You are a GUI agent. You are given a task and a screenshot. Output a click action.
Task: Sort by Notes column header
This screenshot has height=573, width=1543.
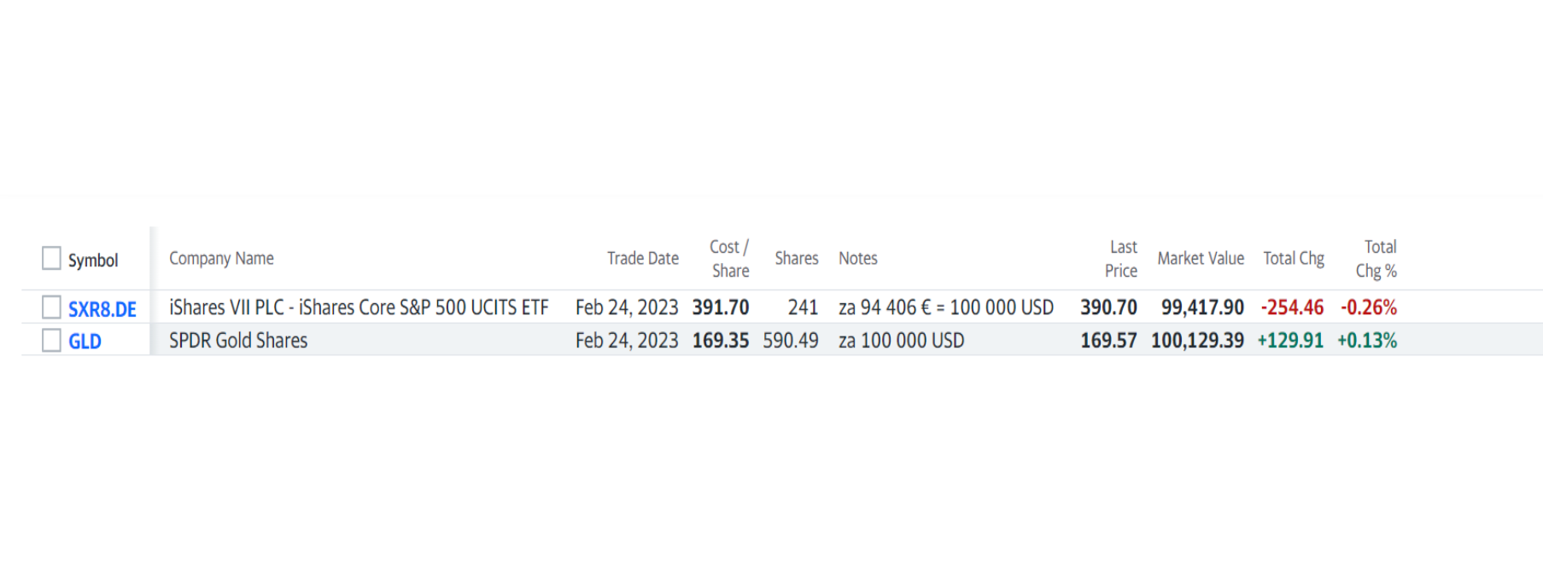point(858,258)
